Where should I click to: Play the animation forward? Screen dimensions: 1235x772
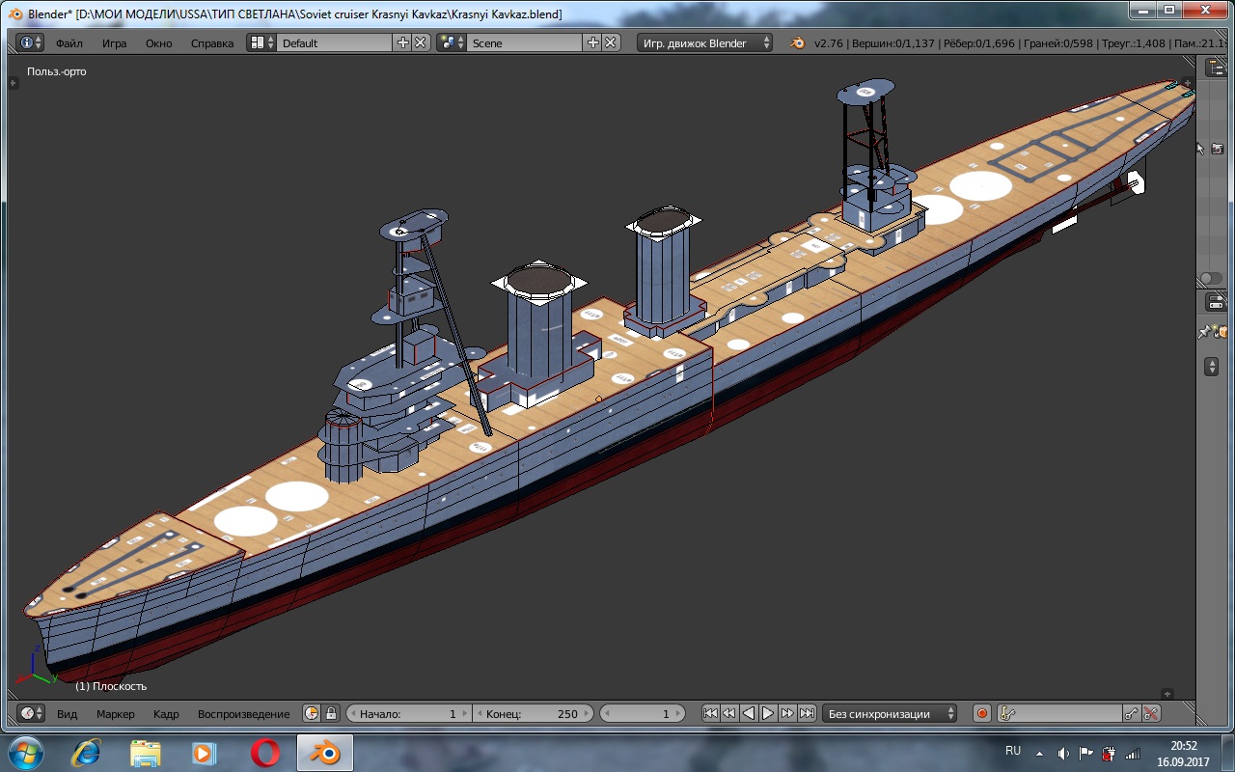pyautogui.click(x=768, y=714)
